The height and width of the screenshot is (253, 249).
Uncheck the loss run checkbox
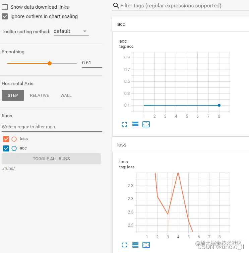pos(6,139)
